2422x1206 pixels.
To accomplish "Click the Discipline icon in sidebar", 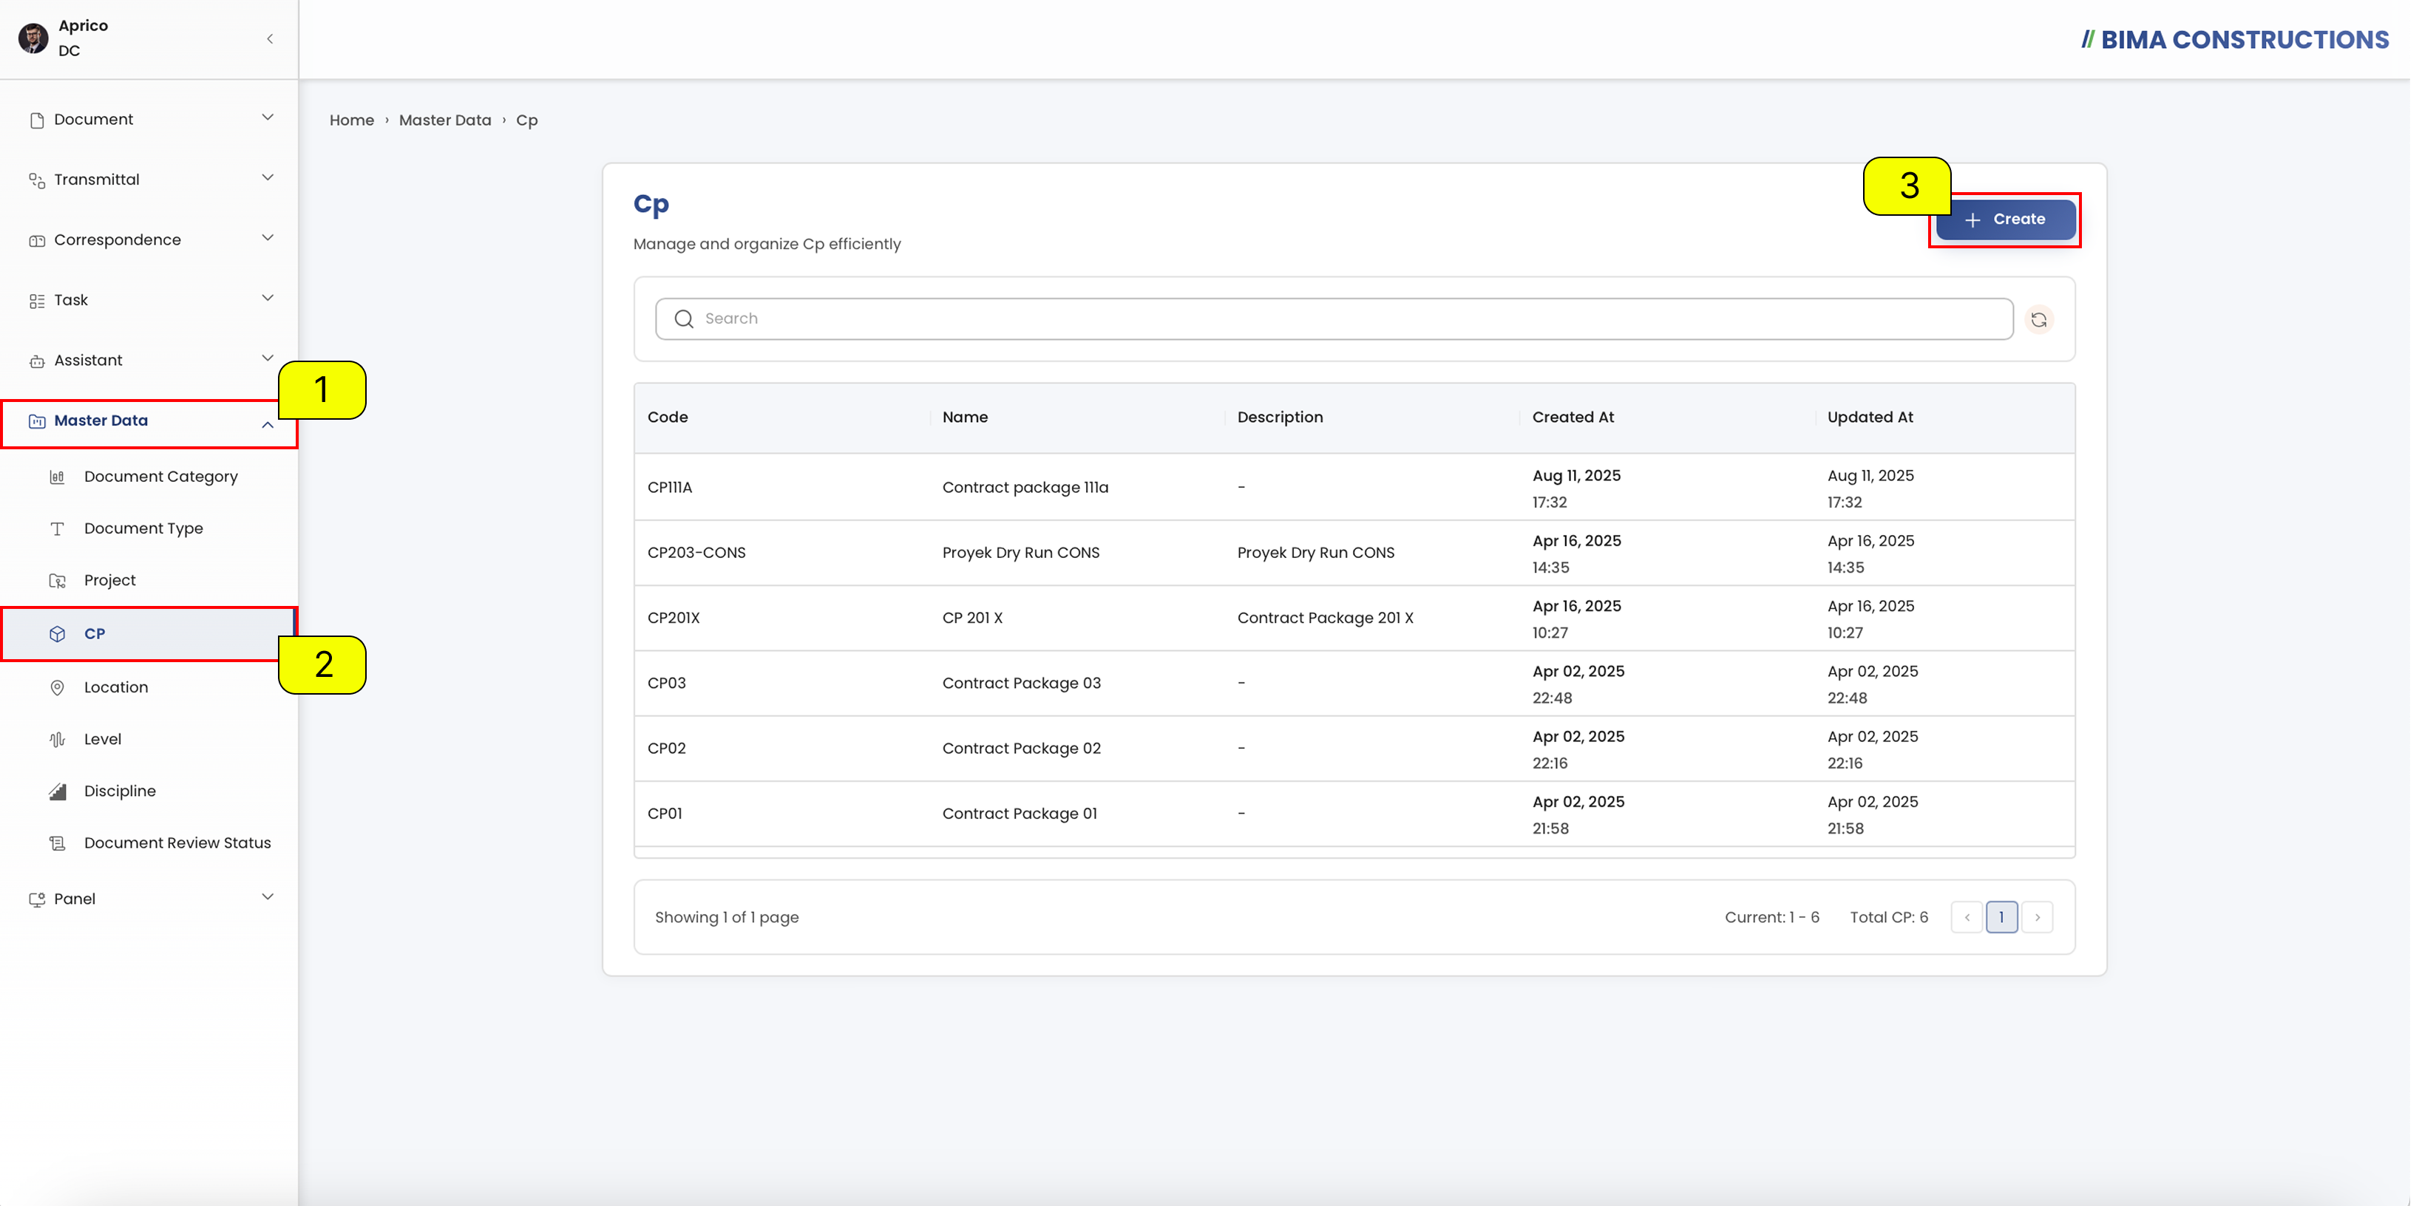I will [58, 791].
